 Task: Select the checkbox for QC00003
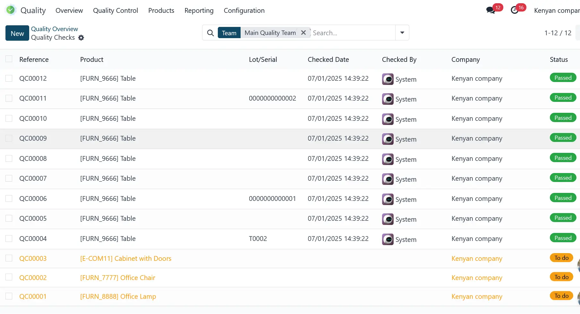pyautogui.click(x=9, y=258)
